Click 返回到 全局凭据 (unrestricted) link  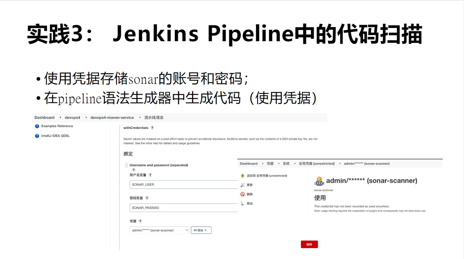coord(267,176)
